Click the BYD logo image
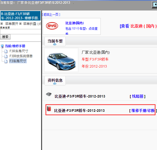 (x=52, y=26)
